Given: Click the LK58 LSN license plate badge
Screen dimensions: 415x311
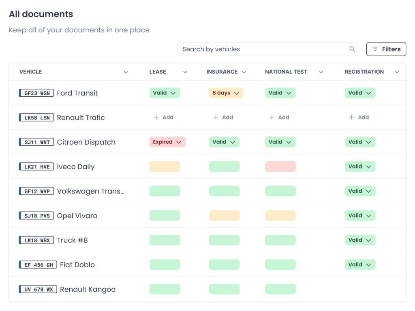Looking at the screenshot, I should [36, 118].
